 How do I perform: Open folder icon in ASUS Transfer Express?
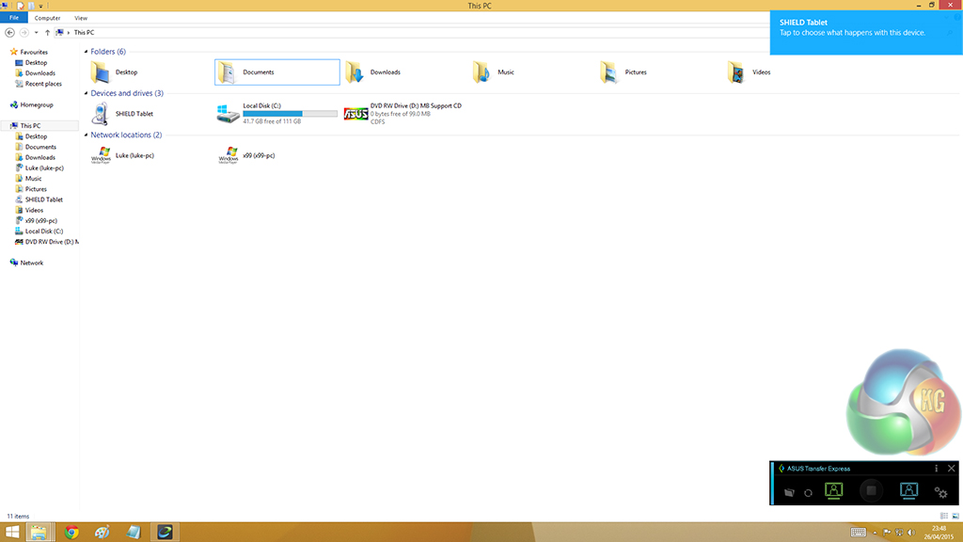point(789,492)
